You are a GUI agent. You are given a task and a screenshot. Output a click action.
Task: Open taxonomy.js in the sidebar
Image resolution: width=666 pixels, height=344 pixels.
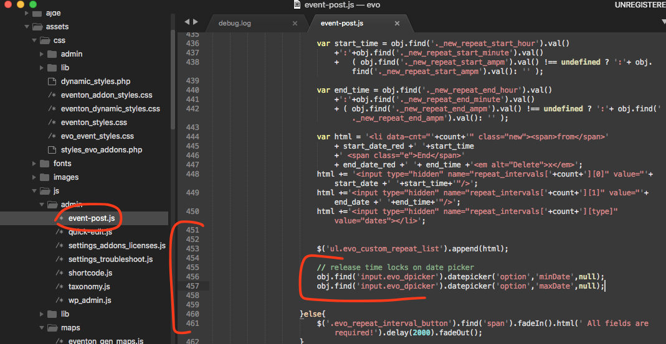point(90,286)
